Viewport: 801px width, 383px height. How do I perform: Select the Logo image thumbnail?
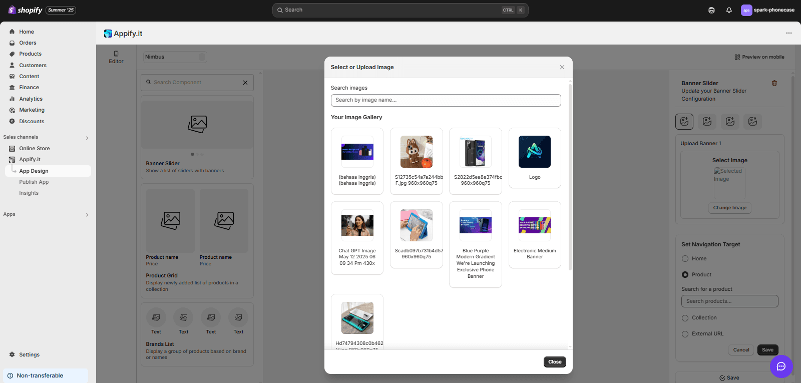tap(535, 152)
